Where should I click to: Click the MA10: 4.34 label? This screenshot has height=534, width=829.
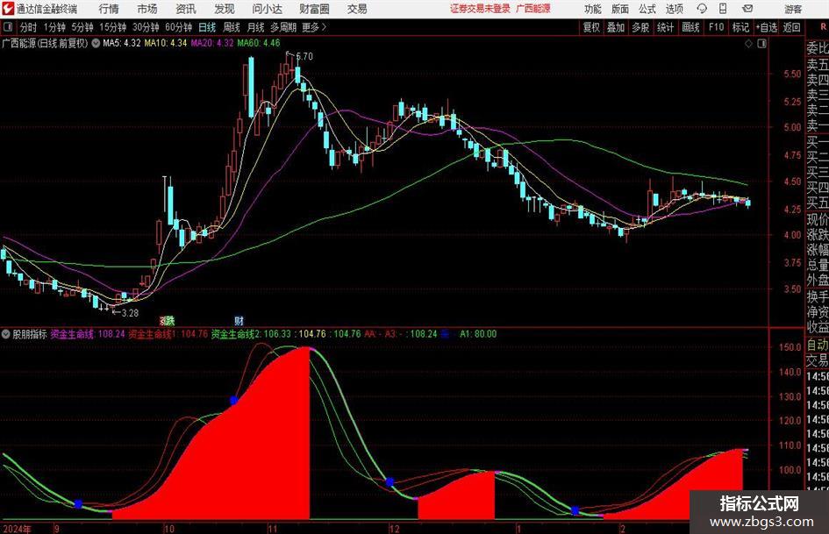tap(166, 43)
